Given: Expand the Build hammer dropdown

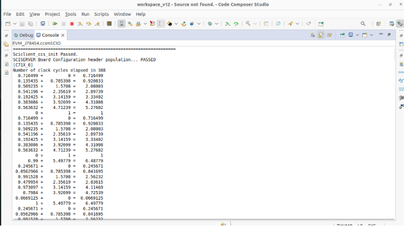Looking at the screenshot, I should (x=255, y=24).
